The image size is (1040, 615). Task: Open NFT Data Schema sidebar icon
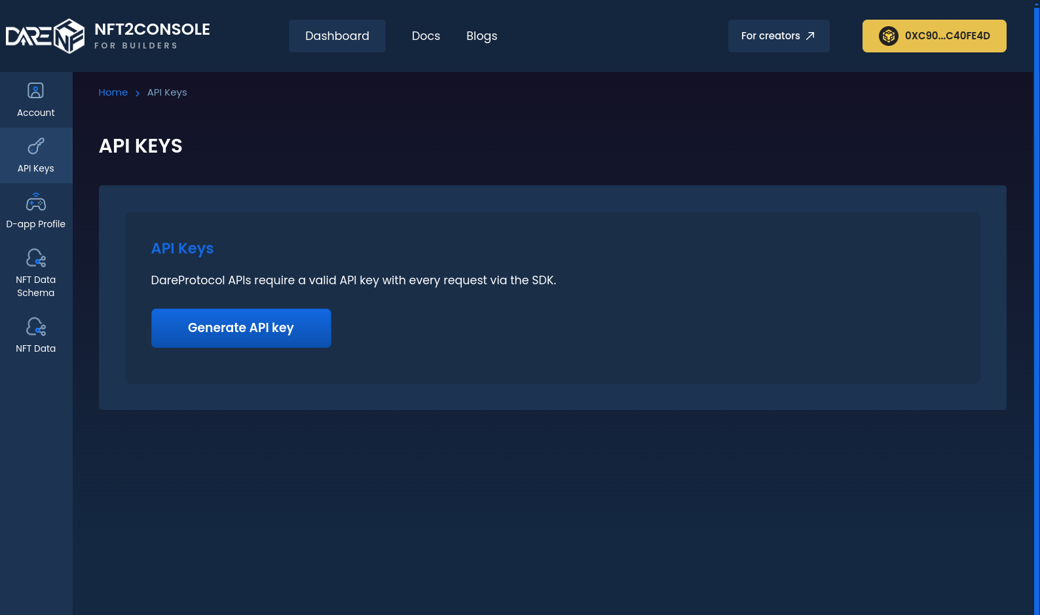36,257
